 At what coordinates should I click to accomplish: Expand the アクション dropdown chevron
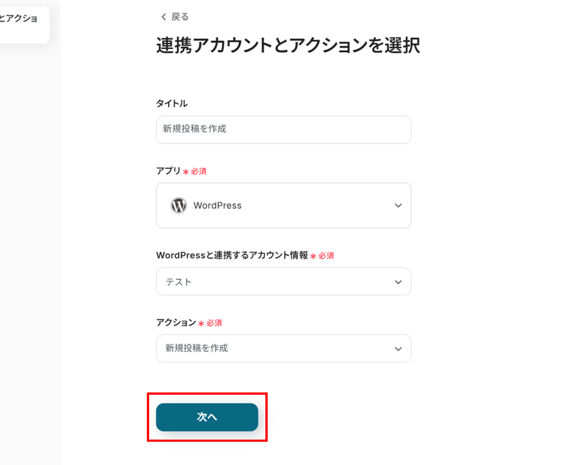pos(398,349)
